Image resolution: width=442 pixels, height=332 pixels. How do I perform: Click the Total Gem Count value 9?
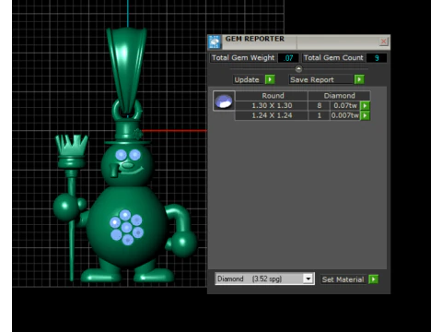[x=377, y=58]
